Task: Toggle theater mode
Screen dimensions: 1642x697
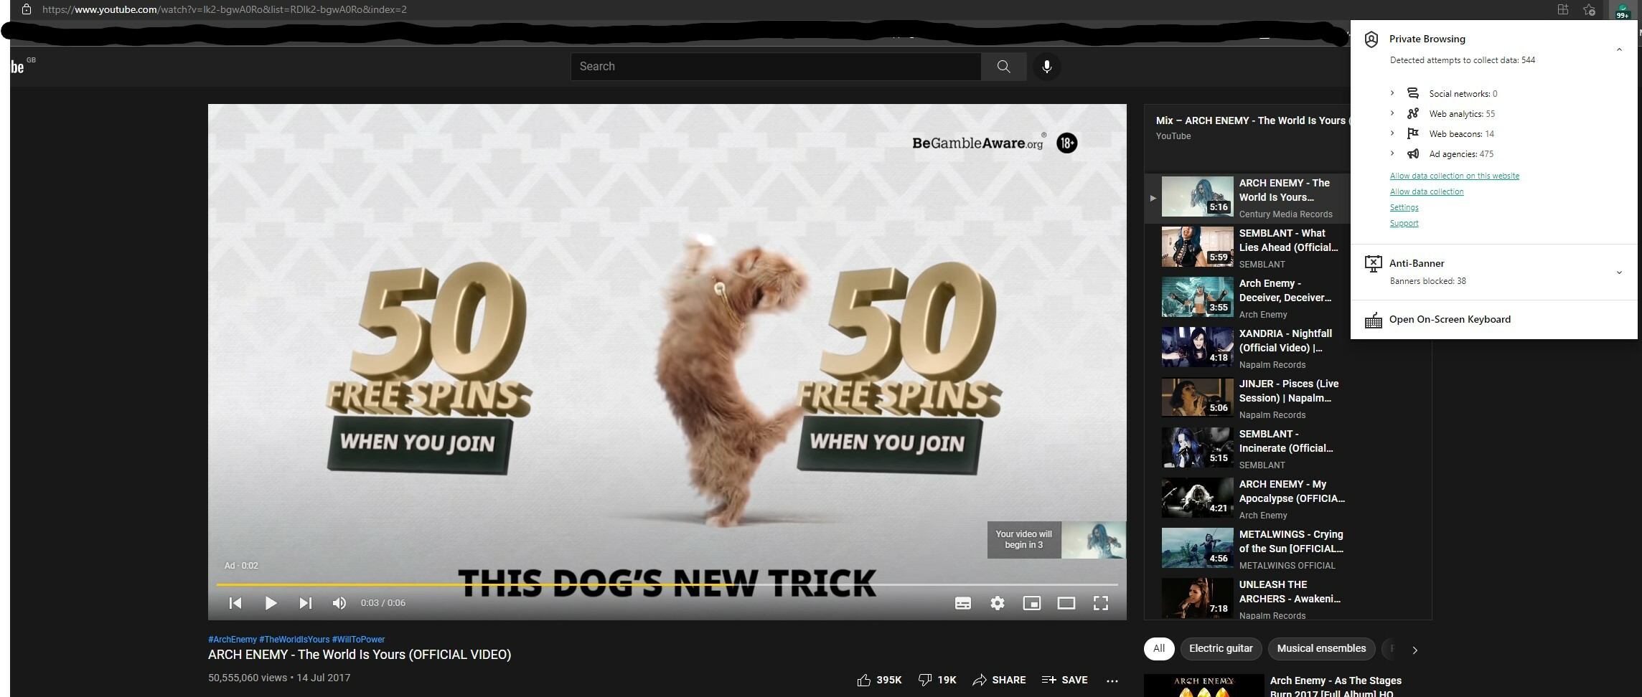Action: click(1066, 603)
